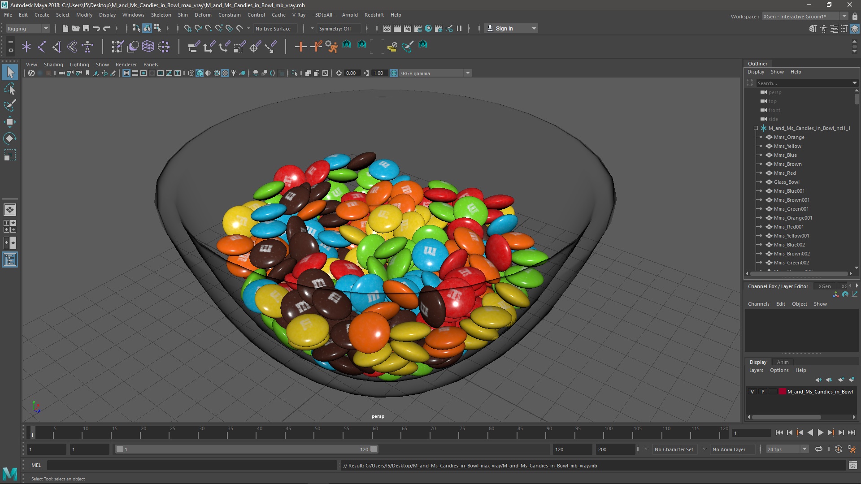Click the Auto keyframe toggle icon
The height and width of the screenshot is (484, 861).
pos(838,449)
